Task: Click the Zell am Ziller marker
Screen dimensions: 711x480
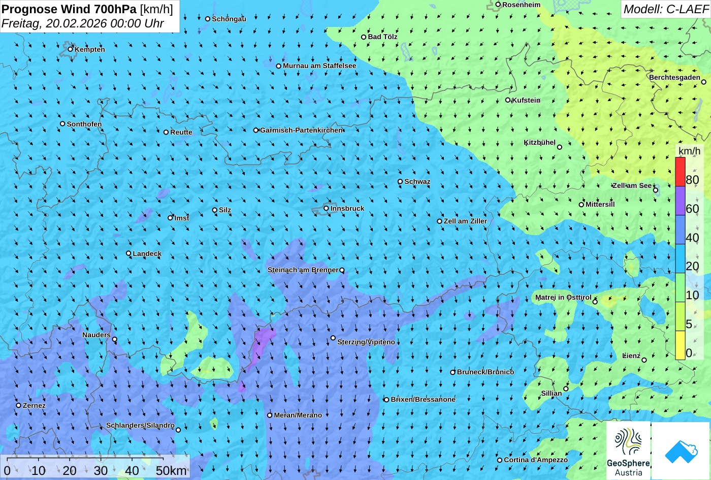Action: 440,221
